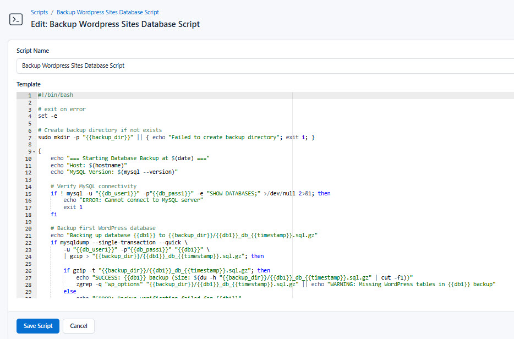The width and height of the screenshot is (514, 339).
Task: Collapse the code block at line 9
Action: click(x=33, y=150)
